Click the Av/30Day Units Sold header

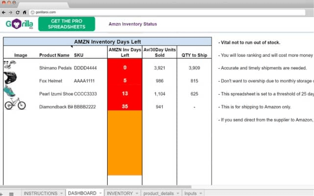[160, 52]
